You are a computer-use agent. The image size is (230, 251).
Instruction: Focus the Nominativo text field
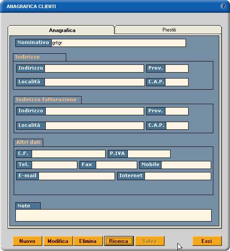point(118,43)
